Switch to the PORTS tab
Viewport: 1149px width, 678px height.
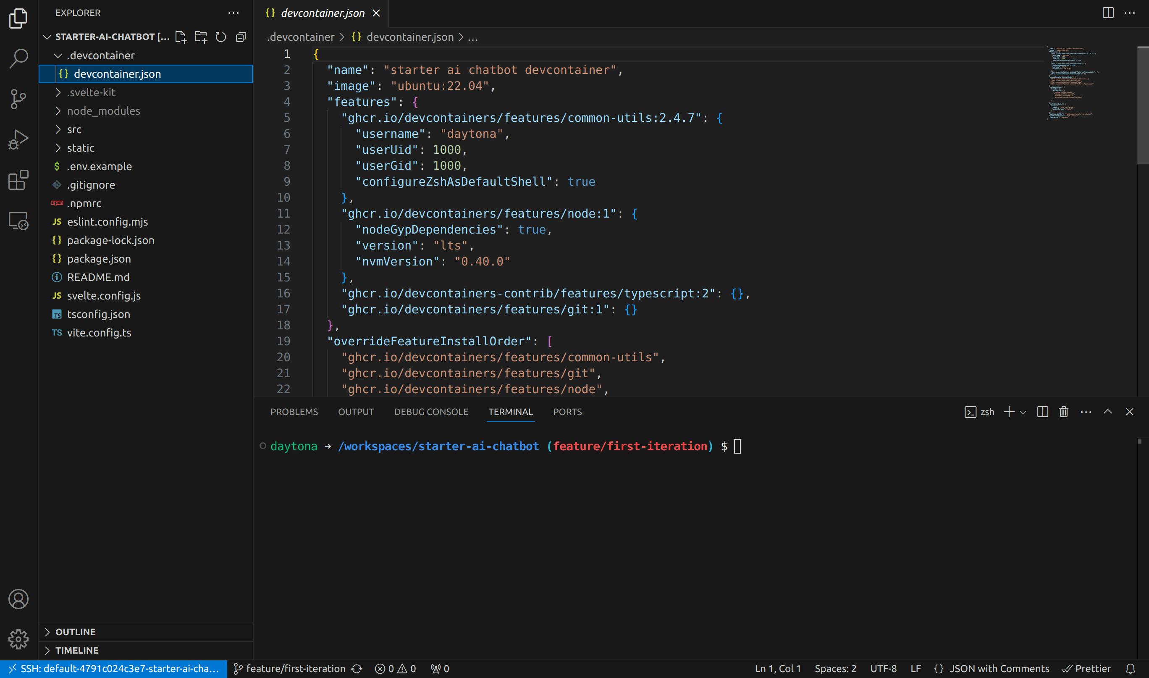coord(567,412)
